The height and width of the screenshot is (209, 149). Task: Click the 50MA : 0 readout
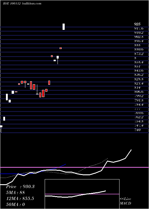(x=15, y=205)
